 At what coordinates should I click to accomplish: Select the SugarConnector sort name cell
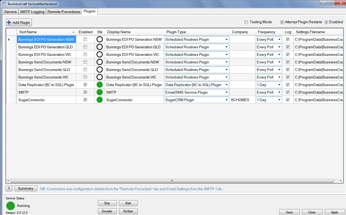pyautogui.click(x=46, y=100)
